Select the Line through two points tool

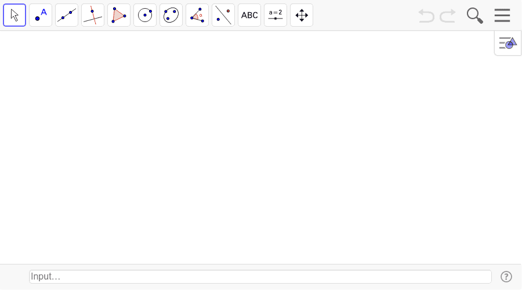click(x=67, y=15)
